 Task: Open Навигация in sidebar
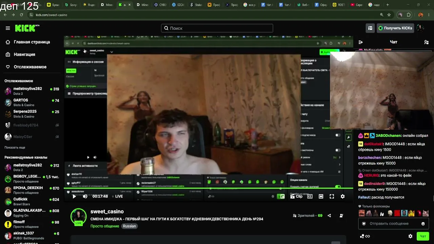[x=21, y=55]
